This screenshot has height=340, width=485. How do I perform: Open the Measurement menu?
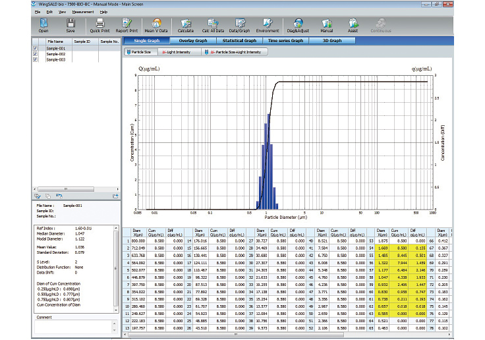click(x=83, y=12)
